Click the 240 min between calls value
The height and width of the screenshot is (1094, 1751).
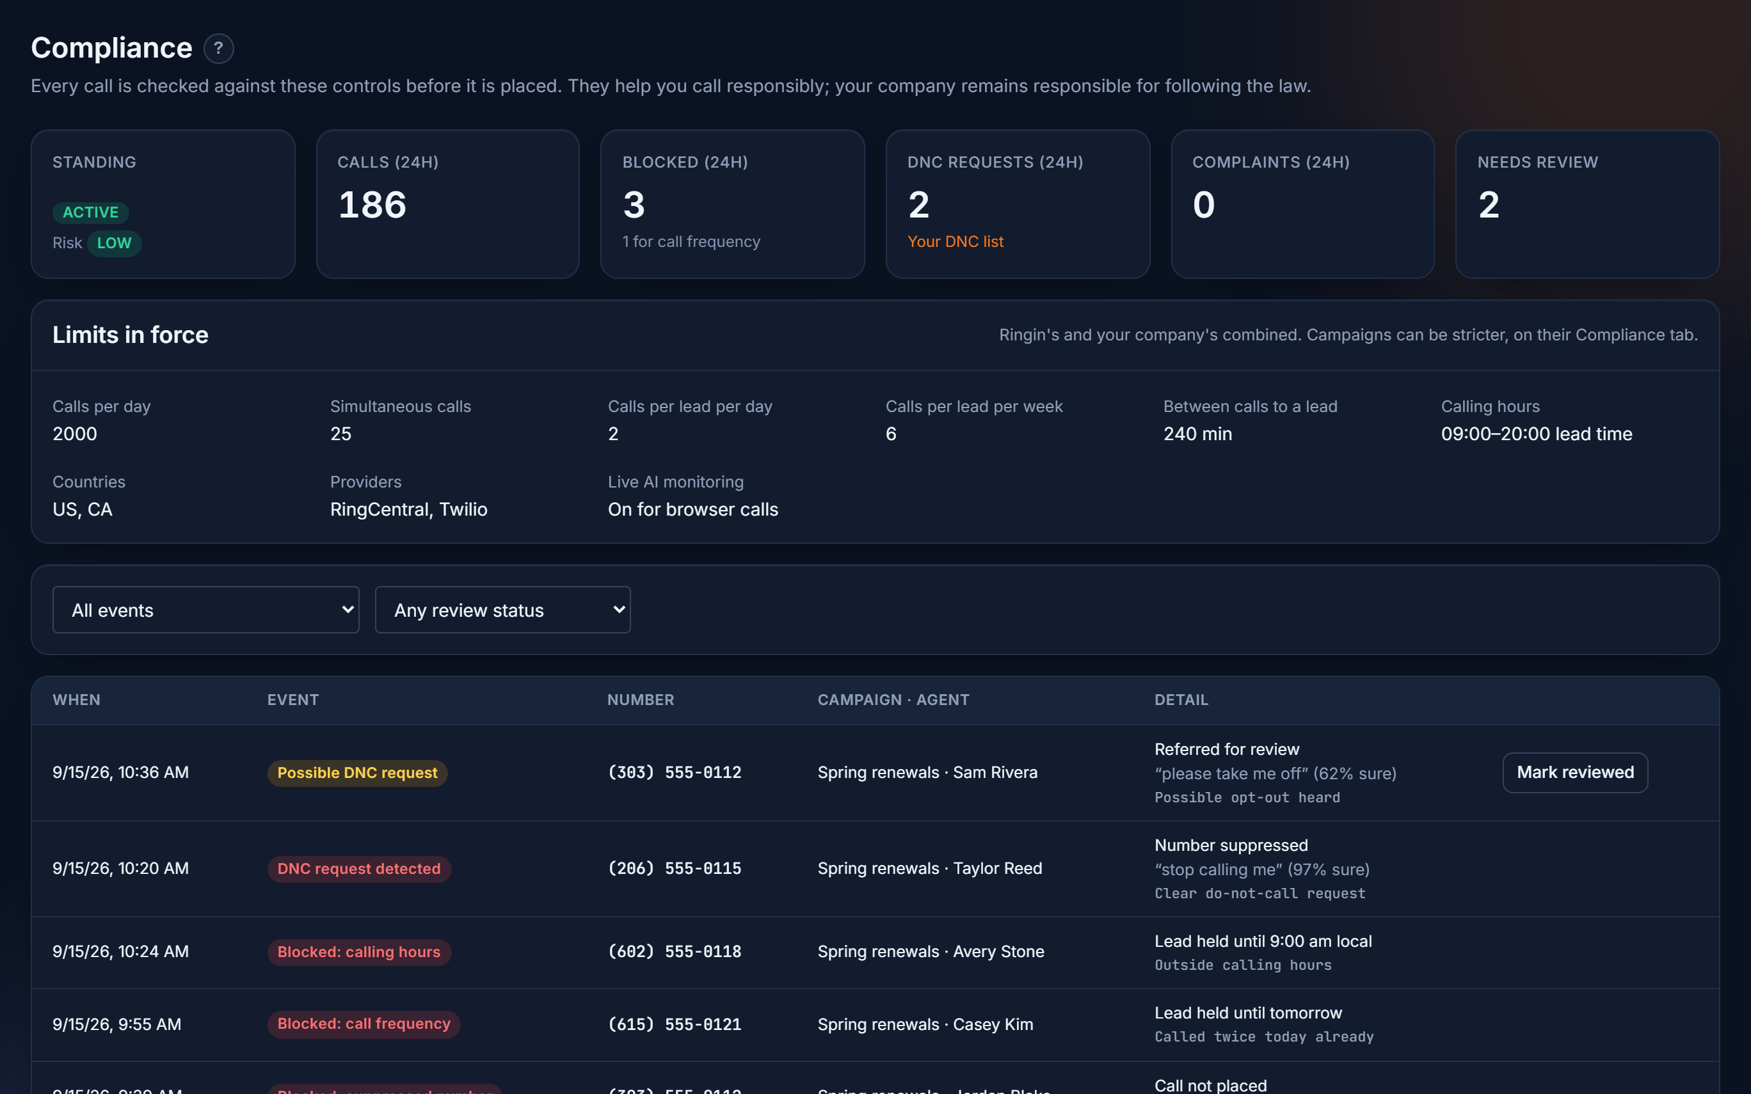1197,434
